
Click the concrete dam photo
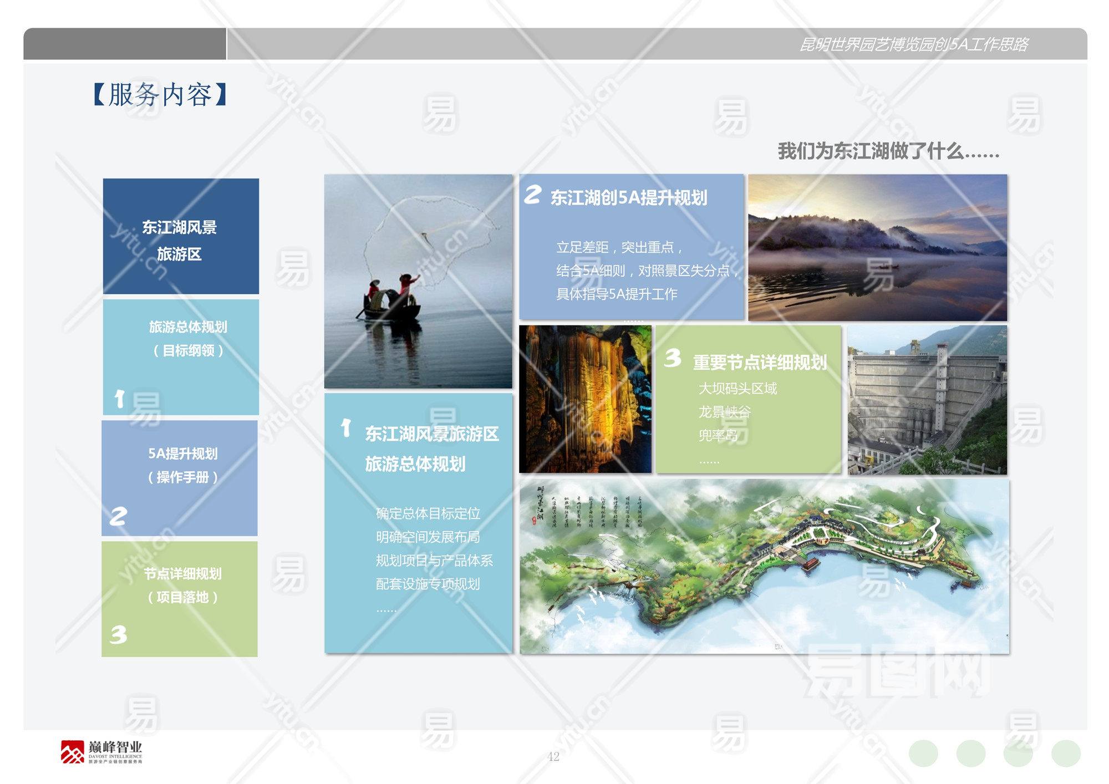[x=927, y=400]
